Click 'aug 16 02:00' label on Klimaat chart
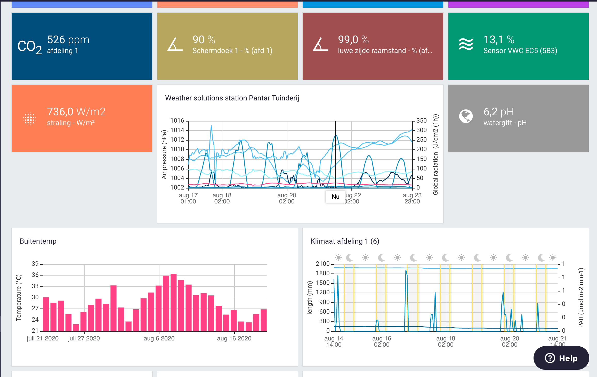 click(382, 341)
